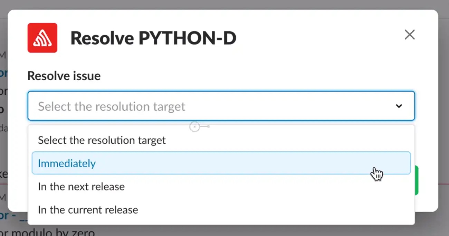Click the blue link behind dialog's top-left
The width and height of the screenshot is (449, 236).
pos(3,73)
